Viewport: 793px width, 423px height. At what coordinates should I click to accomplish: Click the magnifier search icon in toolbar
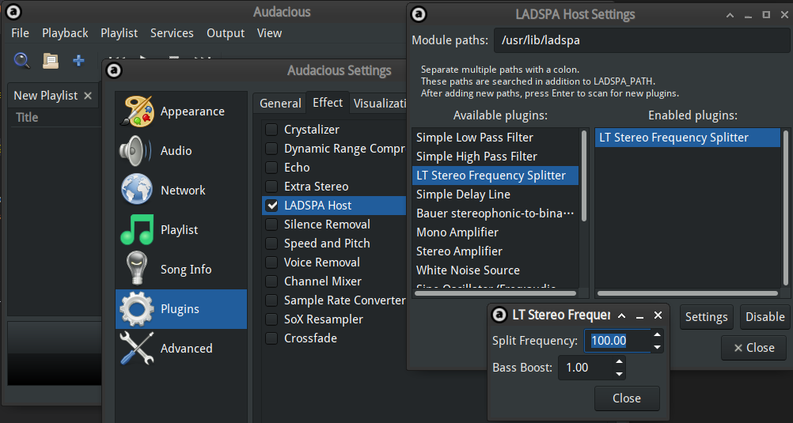coord(21,61)
